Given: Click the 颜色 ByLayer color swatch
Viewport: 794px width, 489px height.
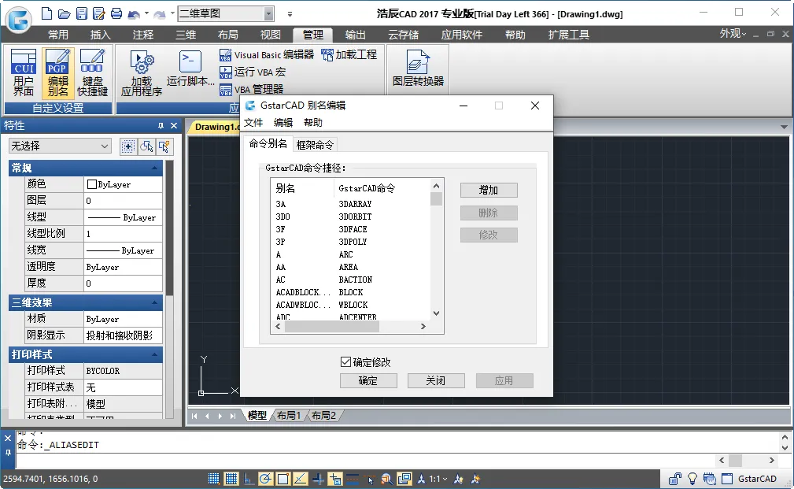Looking at the screenshot, I should click(x=92, y=184).
